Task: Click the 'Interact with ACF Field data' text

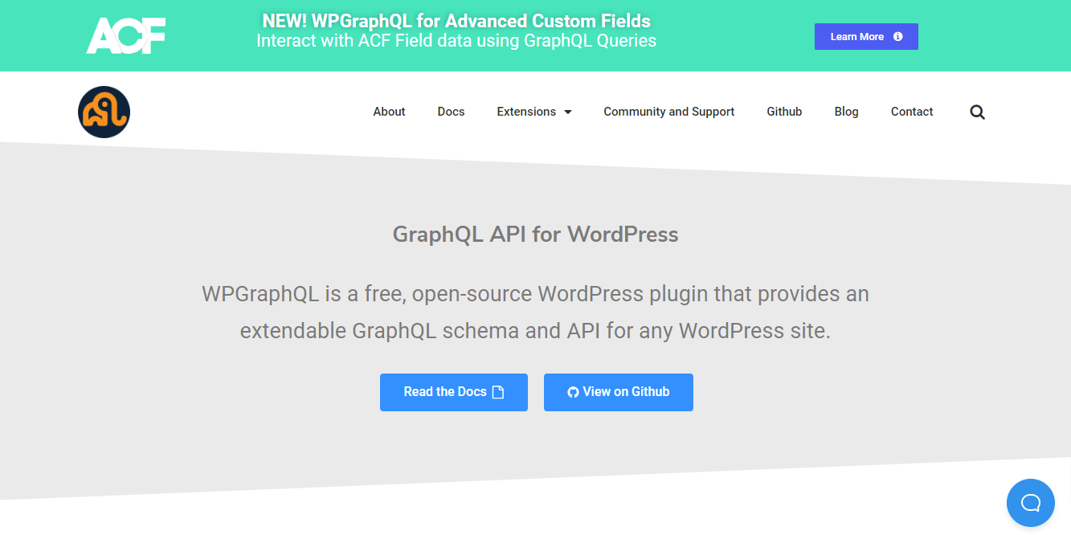Action: (456, 41)
